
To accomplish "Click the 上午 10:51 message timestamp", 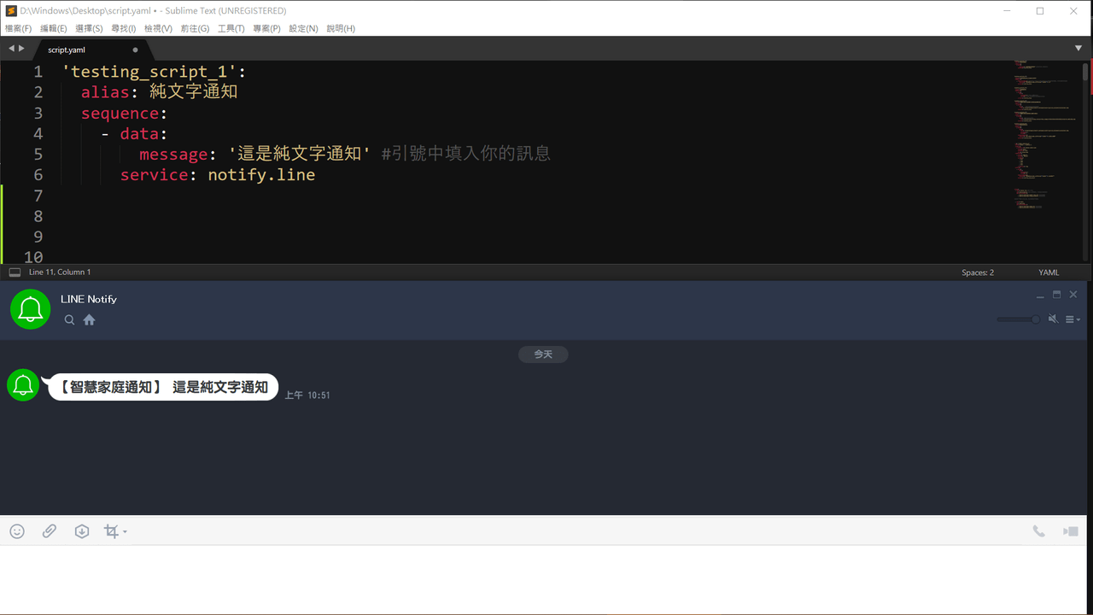I will coord(307,395).
